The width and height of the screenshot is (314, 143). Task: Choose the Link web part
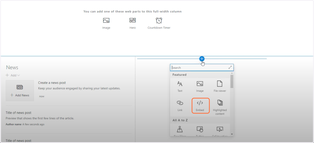tap(180, 105)
